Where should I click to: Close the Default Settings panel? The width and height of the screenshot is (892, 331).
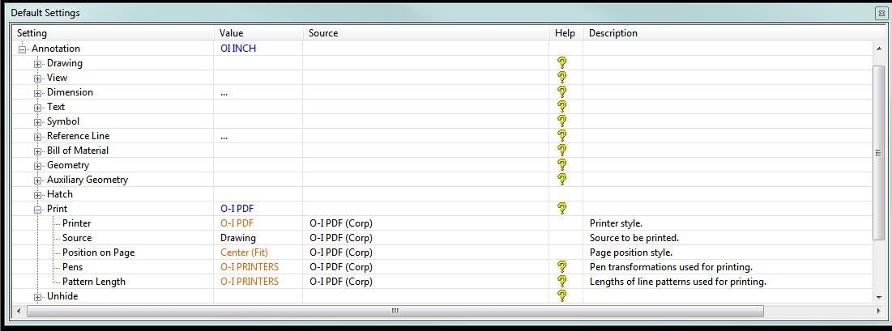pyautogui.click(x=881, y=12)
